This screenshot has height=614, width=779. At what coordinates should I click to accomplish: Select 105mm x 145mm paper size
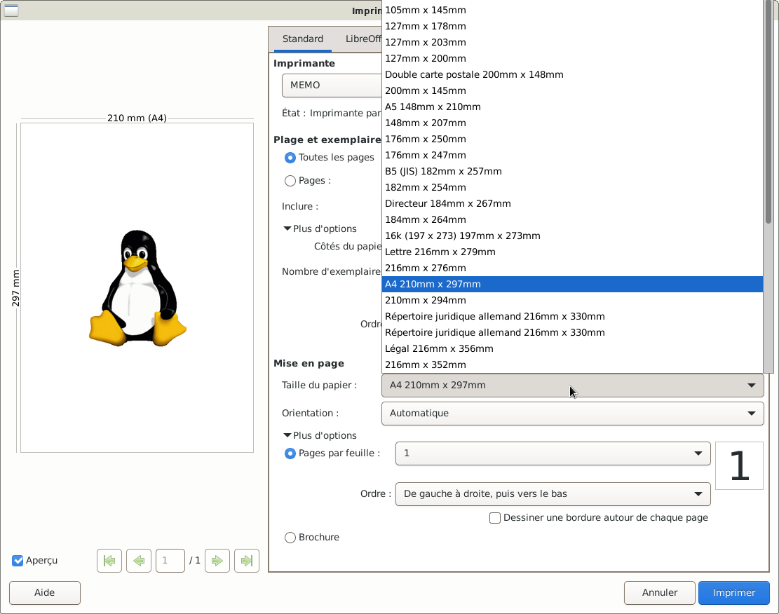tap(572, 10)
